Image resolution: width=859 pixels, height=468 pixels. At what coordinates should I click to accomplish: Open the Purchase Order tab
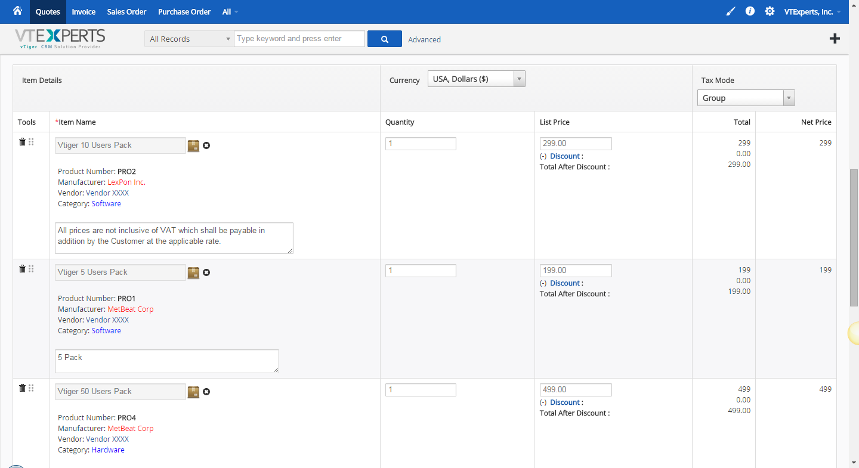point(184,12)
